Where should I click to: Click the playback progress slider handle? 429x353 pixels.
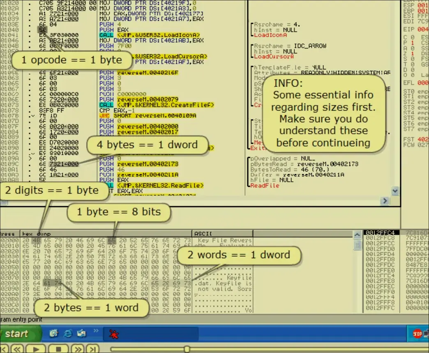point(187,349)
